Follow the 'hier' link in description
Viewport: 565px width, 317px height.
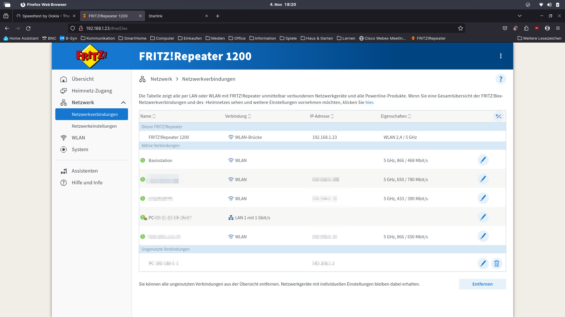click(x=369, y=102)
